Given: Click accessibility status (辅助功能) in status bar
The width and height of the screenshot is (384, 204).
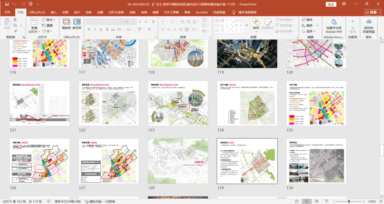Looking at the screenshot, I should point(100,201).
